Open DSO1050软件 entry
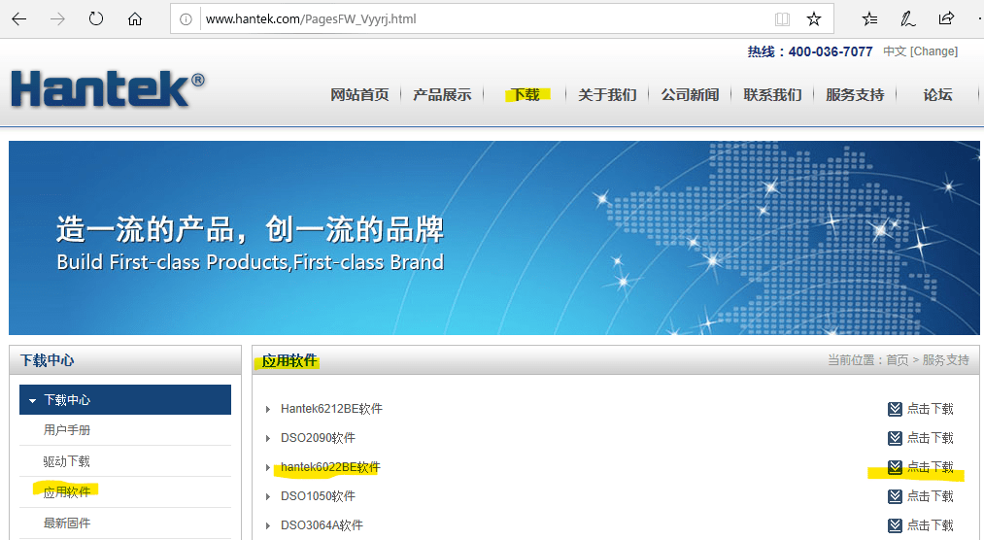This screenshot has height=540, width=984. (x=318, y=496)
